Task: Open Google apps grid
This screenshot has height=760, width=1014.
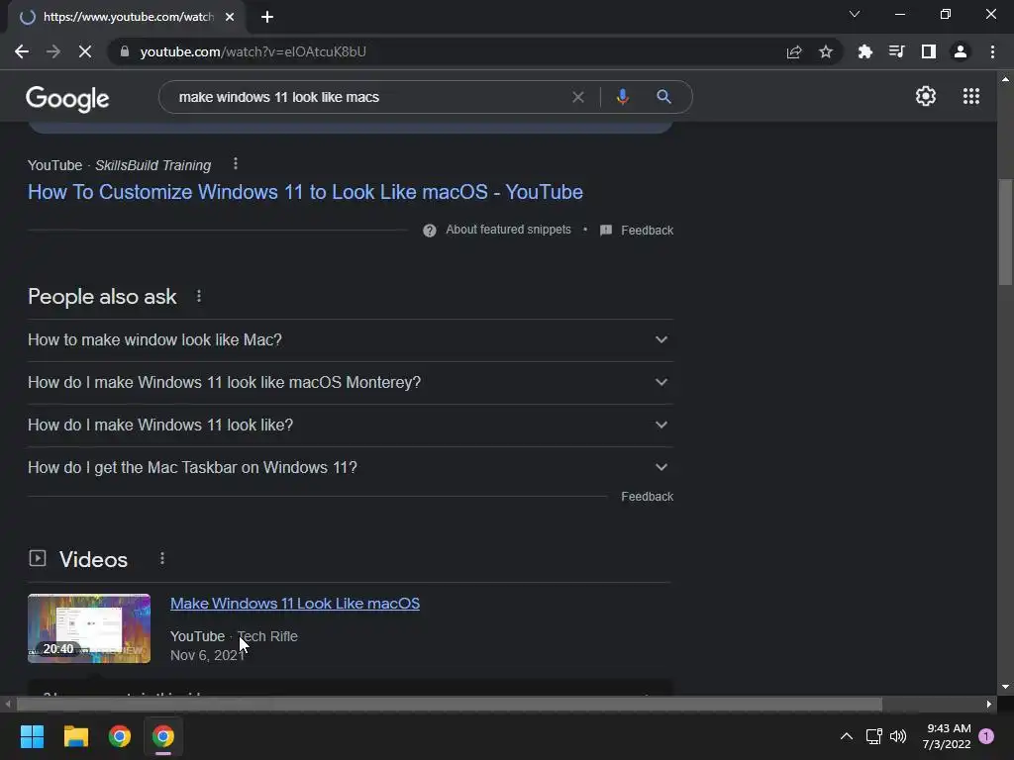Action: 971,96
